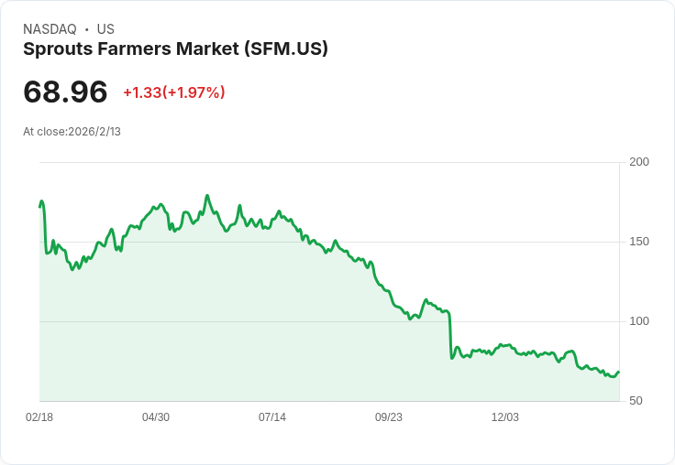Select the 09/23 date on x-axis
This screenshot has height=465, width=675.
pos(389,417)
